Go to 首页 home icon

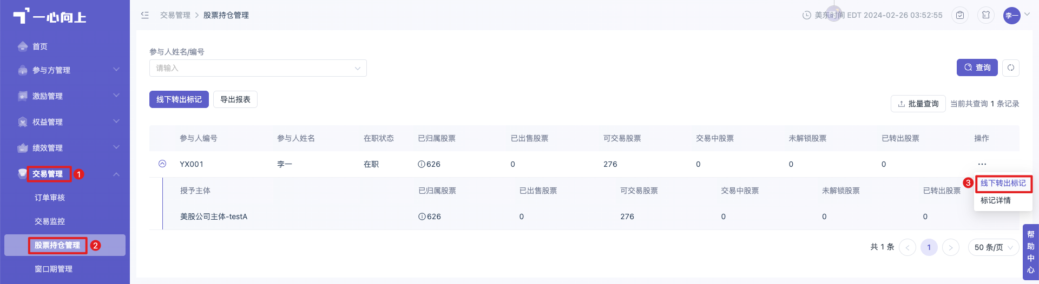23,46
